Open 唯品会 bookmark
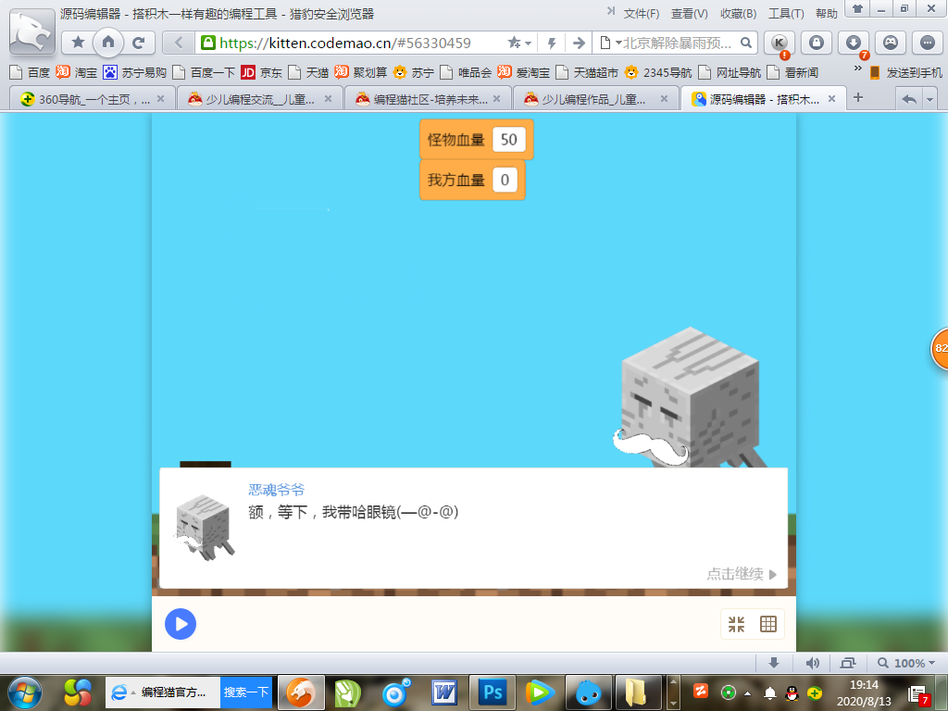 pyautogui.click(x=467, y=72)
